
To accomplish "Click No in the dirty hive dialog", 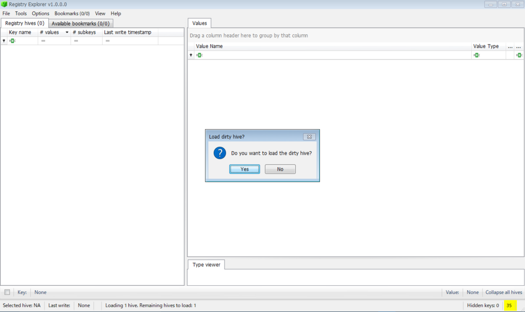I will point(280,169).
